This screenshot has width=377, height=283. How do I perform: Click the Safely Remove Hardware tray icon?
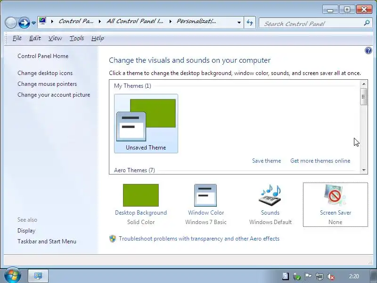[x=297, y=276]
